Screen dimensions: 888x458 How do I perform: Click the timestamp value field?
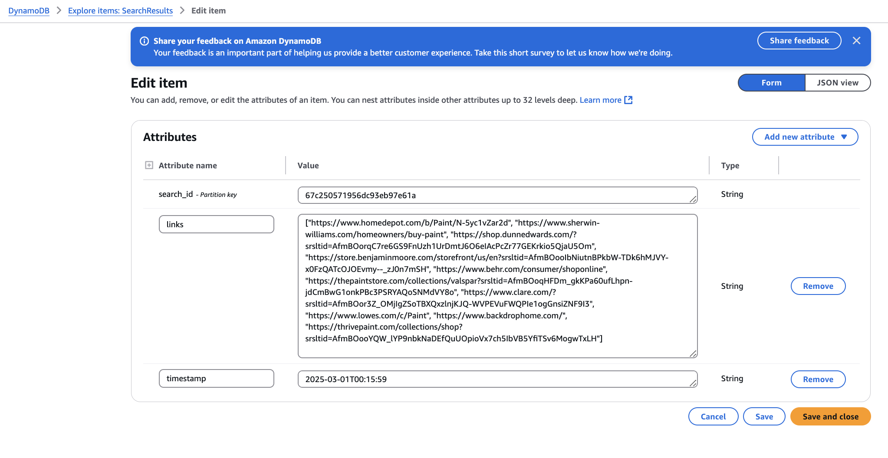tap(497, 379)
